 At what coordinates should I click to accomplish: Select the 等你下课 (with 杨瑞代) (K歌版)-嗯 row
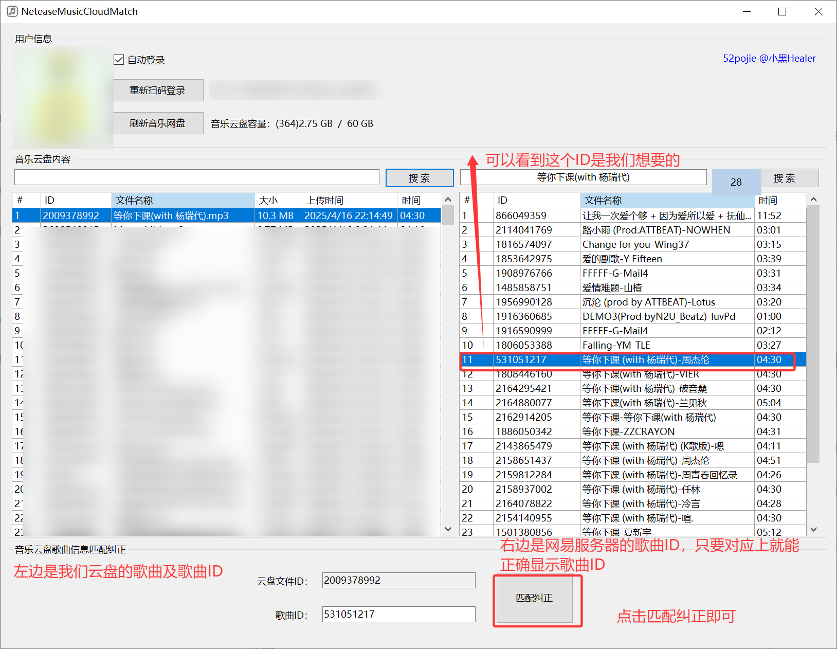click(633, 446)
